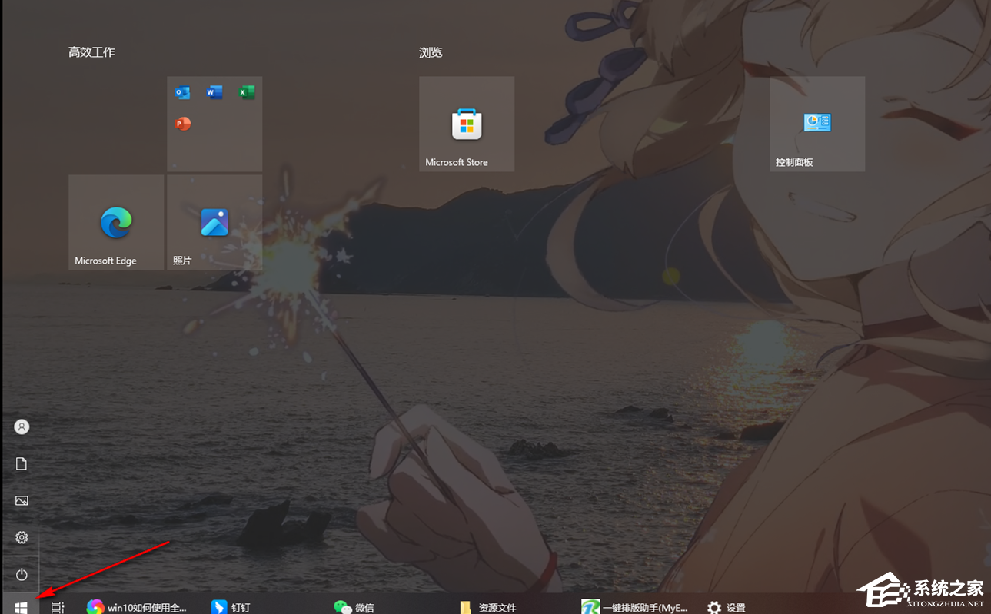Open the 照片 tile
Viewport: 991px width, 614px height.
pyautogui.click(x=214, y=222)
